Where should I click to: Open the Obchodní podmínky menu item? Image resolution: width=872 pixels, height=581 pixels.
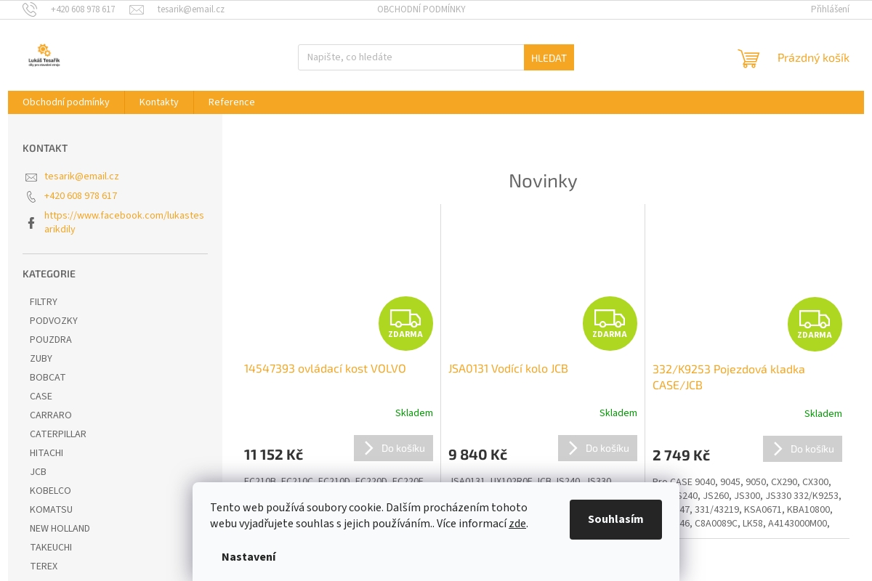point(66,102)
